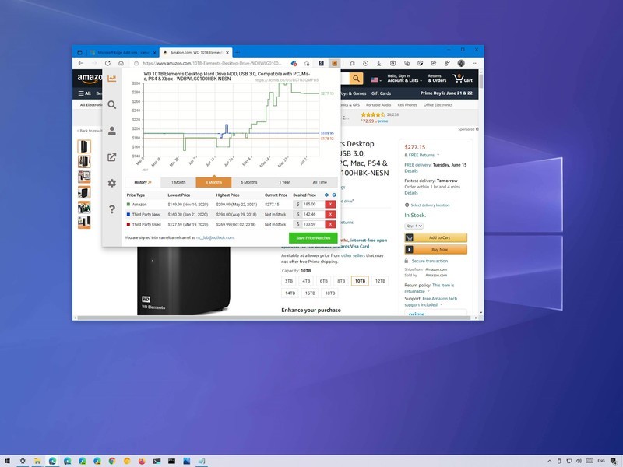Open Settings from the taskbar
This screenshot has width=623, height=467.
(x=23, y=461)
